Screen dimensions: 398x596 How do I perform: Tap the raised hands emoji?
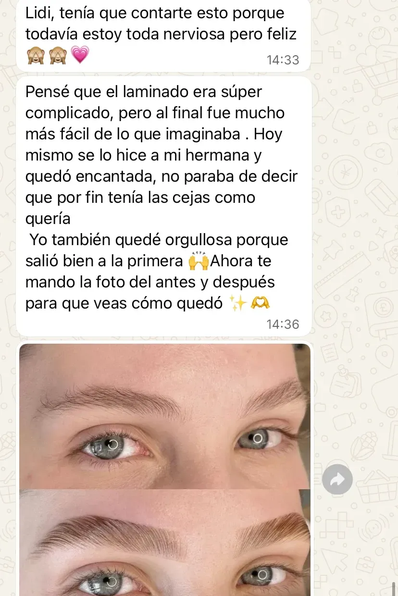pos(199,261)
